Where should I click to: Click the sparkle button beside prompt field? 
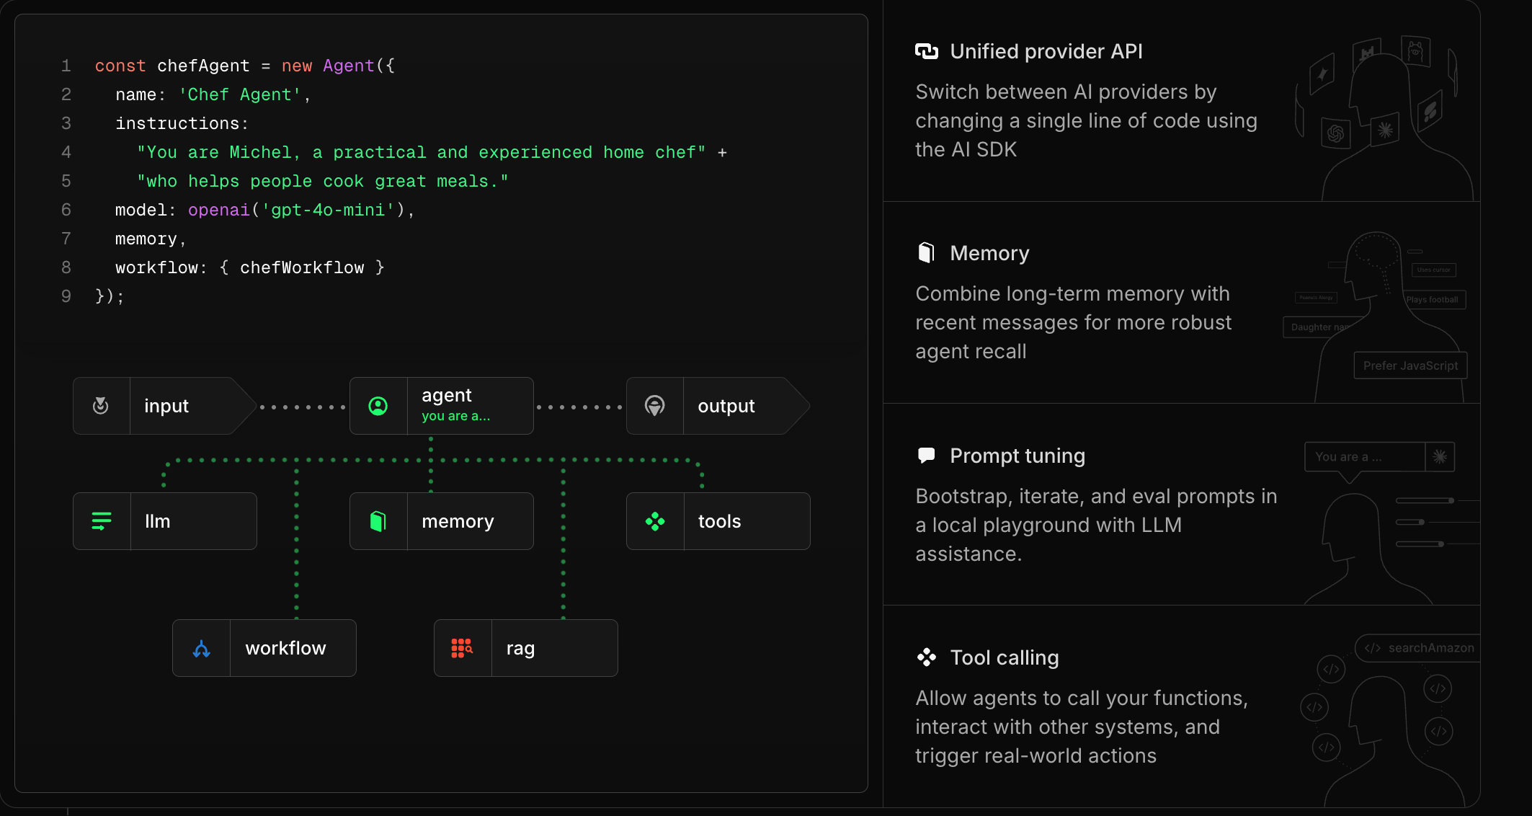coord(1440,457)
